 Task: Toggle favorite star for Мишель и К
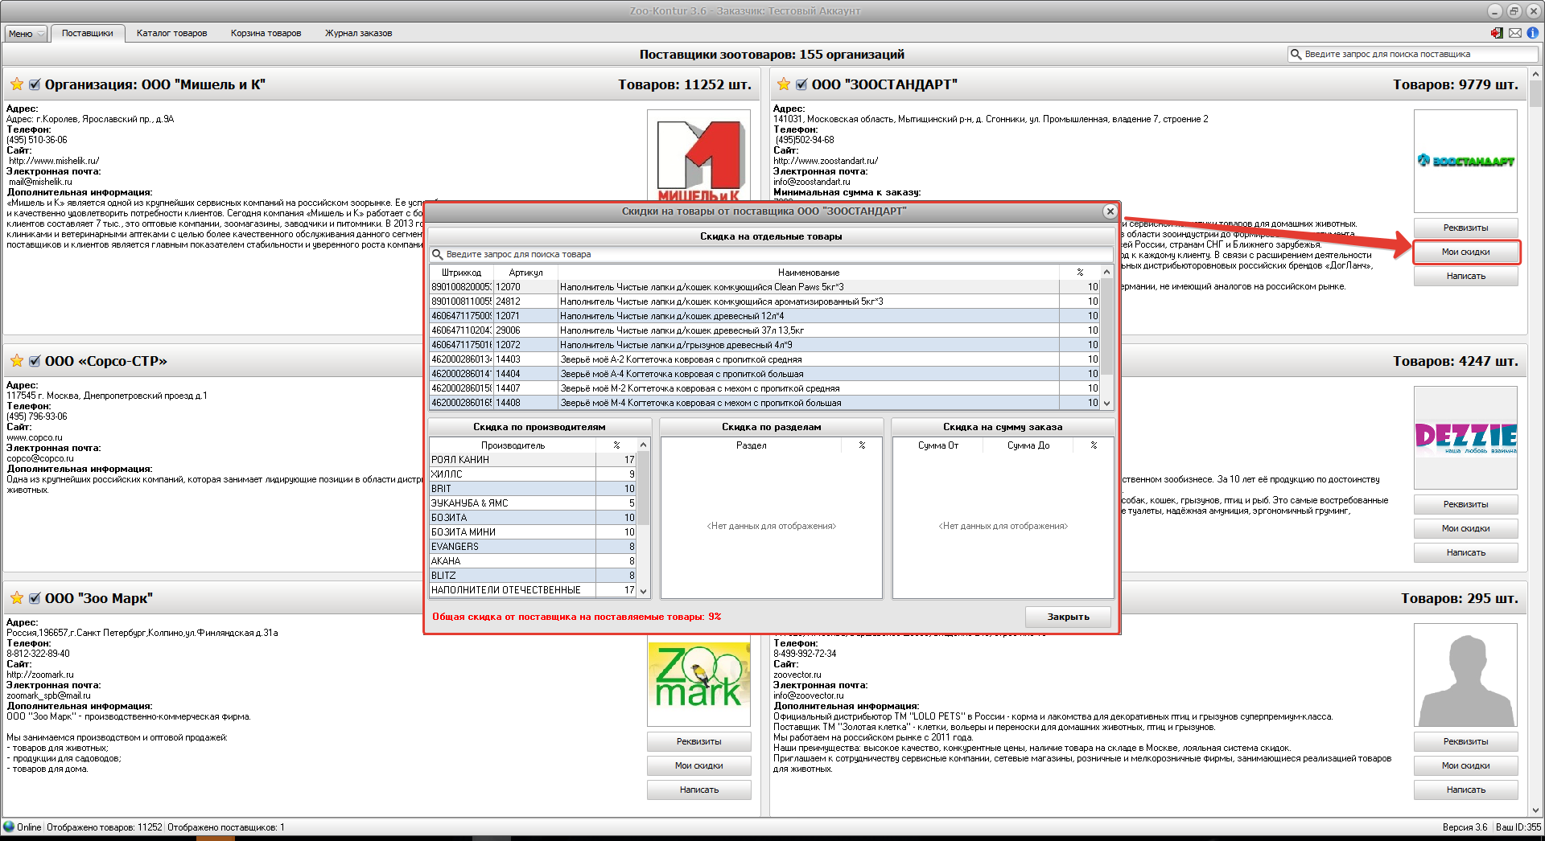tap(17, 84)
